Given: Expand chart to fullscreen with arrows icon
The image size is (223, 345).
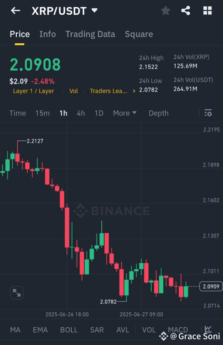Looking at the screenshot, I should (x=17, y=292).
